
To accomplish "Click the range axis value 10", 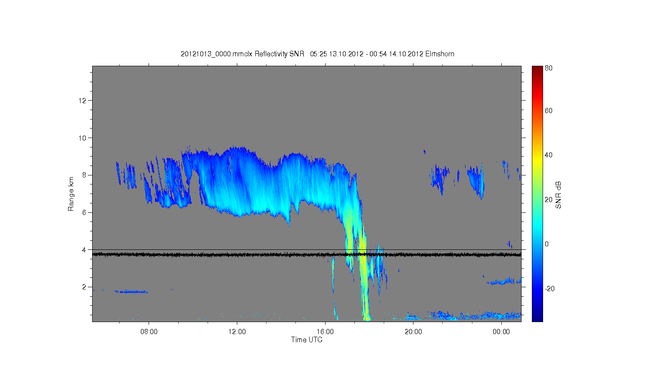I will coord(83,138).
